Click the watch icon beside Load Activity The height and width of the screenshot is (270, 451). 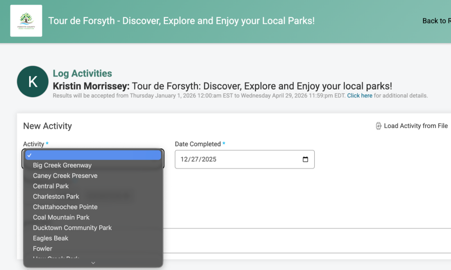pos(378,126)
